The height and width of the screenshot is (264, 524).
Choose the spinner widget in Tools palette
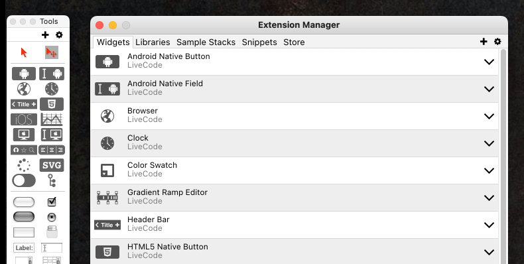(x=24, y=165)
